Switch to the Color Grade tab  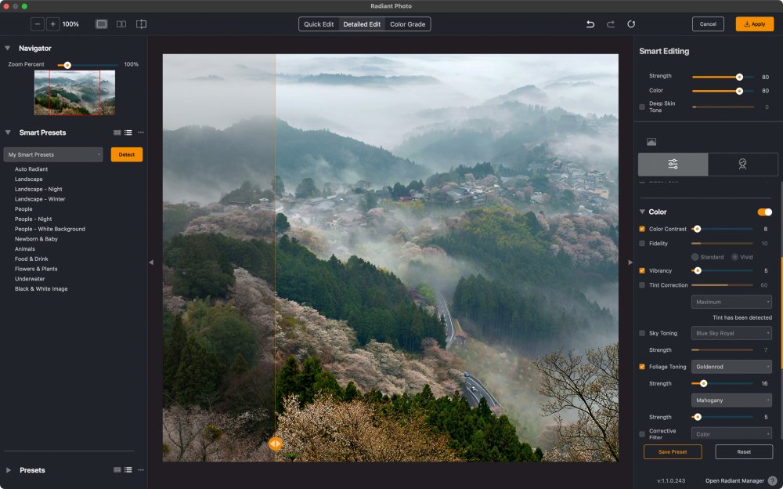click(x=407, y=24)
